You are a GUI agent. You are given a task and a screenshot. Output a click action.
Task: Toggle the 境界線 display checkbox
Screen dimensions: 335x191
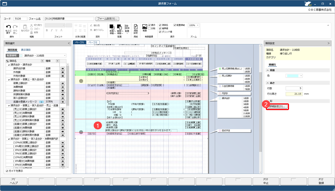click(x=160, y=28)
